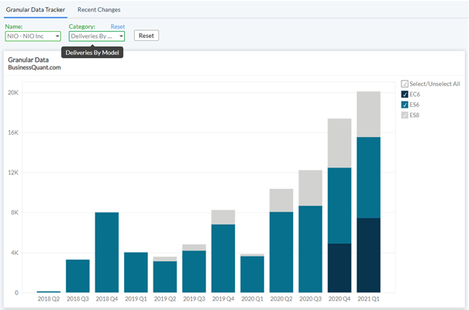Image resolution: width=469 pixels, height=310 pixels.
Task: Click the teal ES6 segment of 2021 Q1
Action: pyautogui.click(x=368, y=177)
